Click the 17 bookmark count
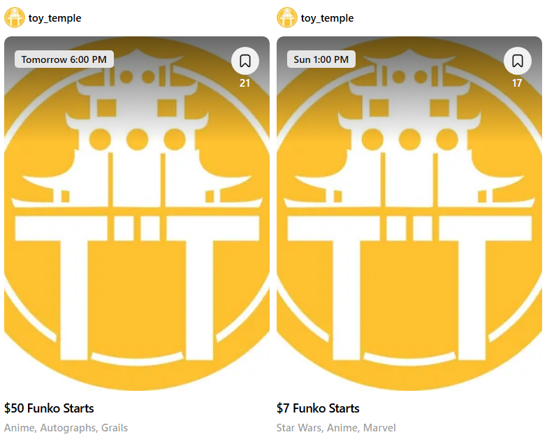Screen dimensions: 547x437 tap(517, 83)
